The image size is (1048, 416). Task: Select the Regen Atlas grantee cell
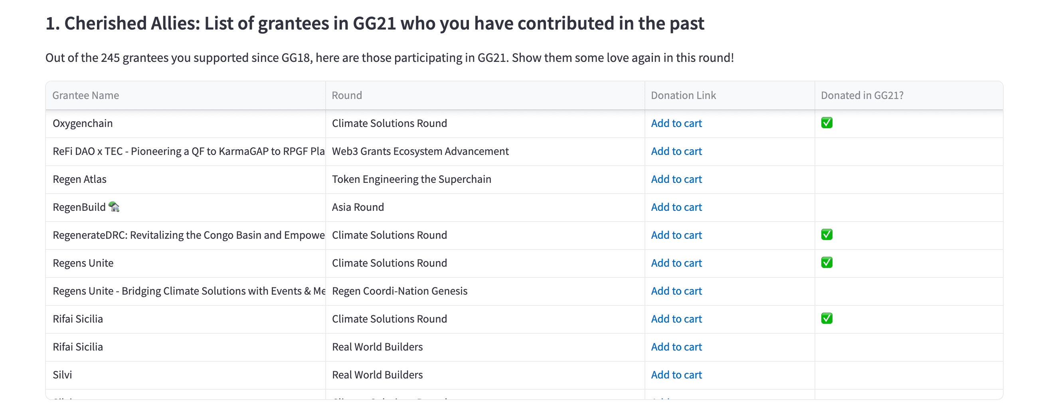click(x=80, y=180)
